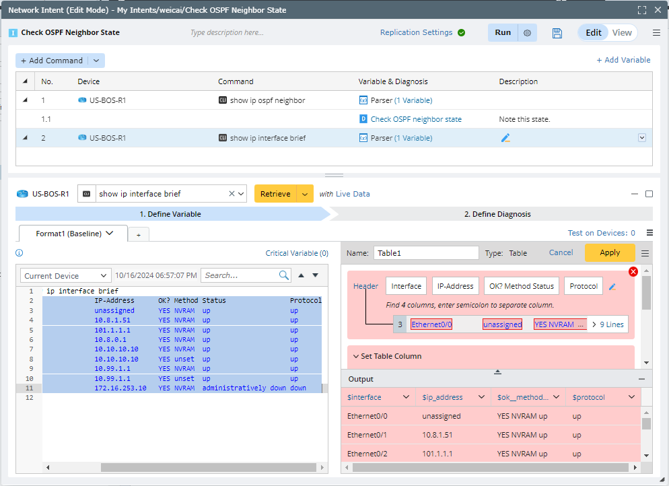The height and width of the screenshot is (486, 669).
Task: Click the search magnifier icon
Action: (x=284, y=275)
